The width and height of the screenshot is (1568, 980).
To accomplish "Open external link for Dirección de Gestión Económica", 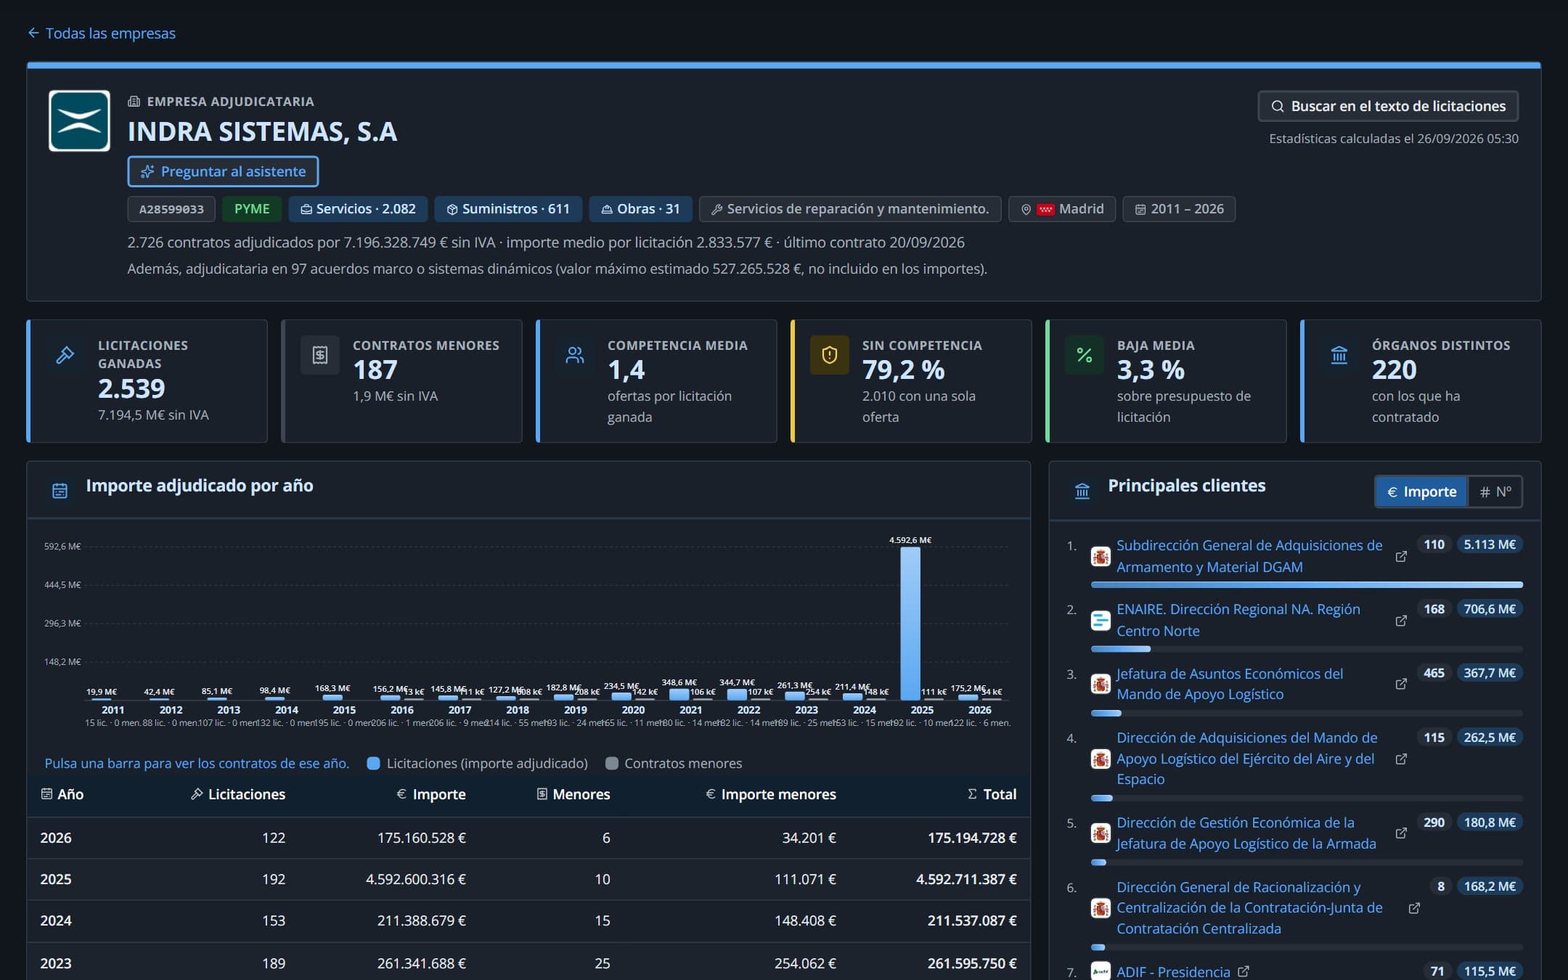I will (x=1401, y=833).
